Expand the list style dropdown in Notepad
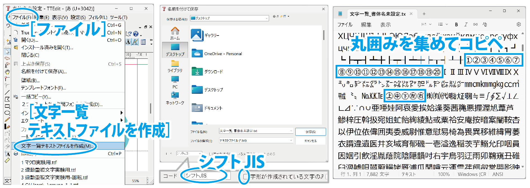The width and height of the screenshot is (530, 188). coord(443,25)
